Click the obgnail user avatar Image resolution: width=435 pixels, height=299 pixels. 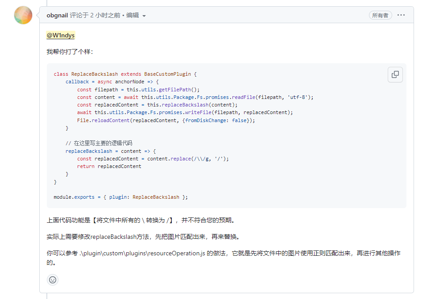click(23, 15)
